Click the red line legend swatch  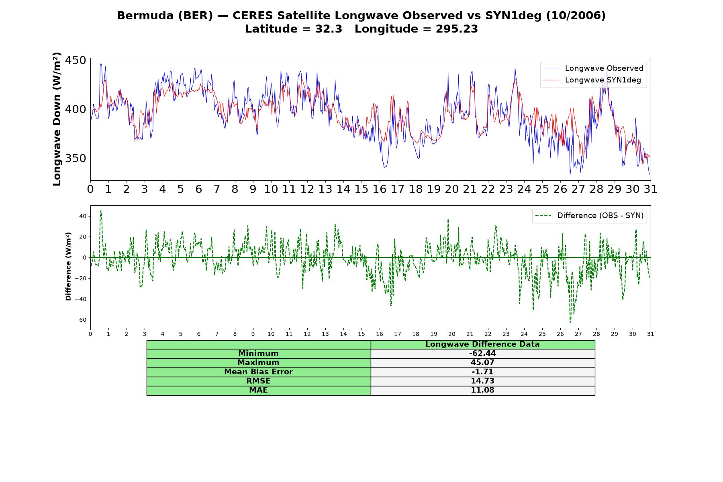[551, 80]
